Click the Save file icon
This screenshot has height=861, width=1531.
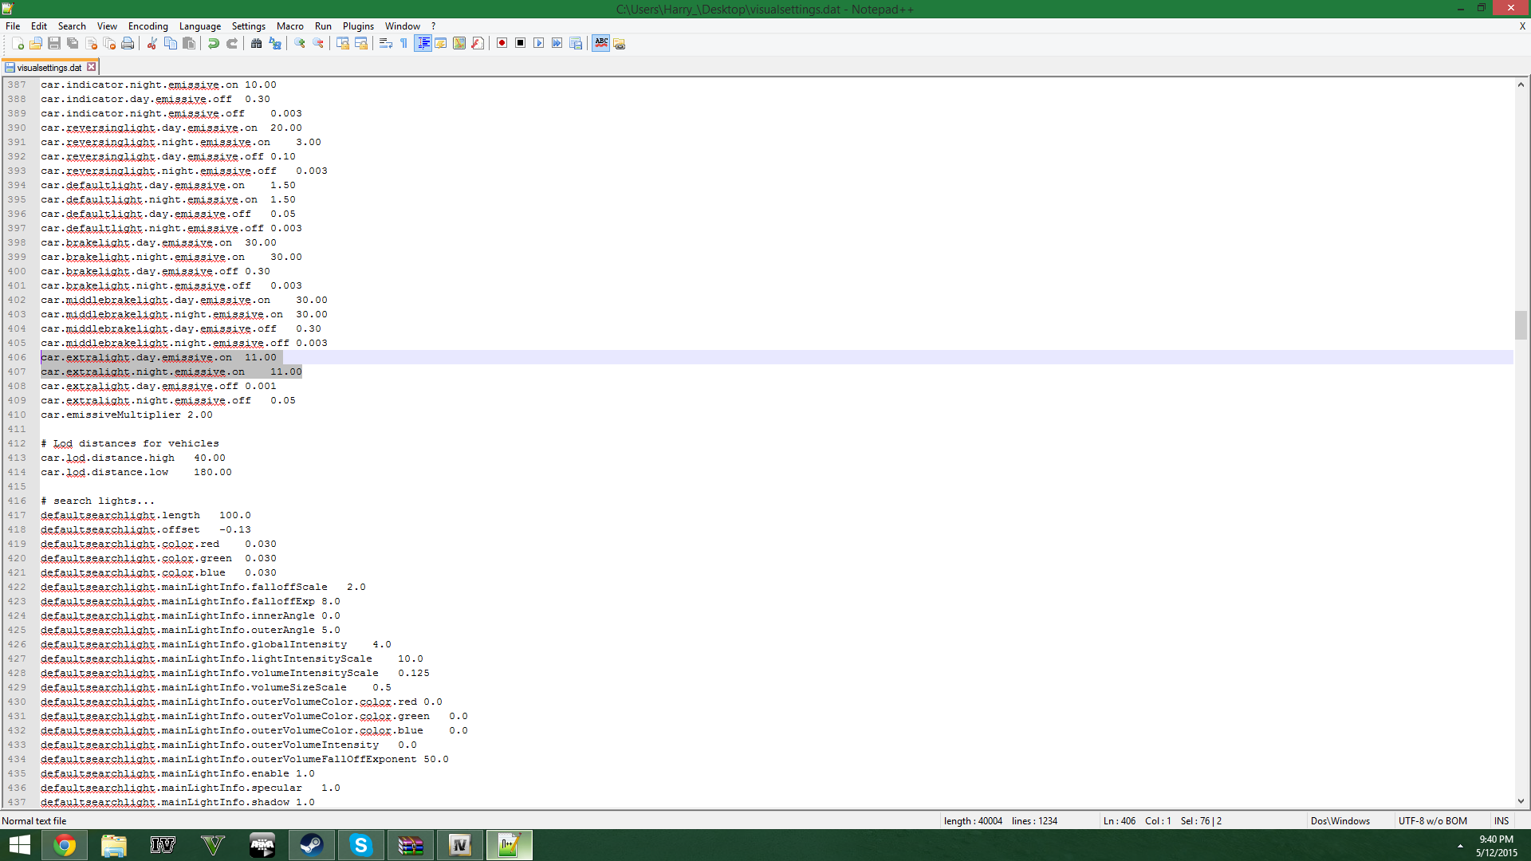click(54, 43)
